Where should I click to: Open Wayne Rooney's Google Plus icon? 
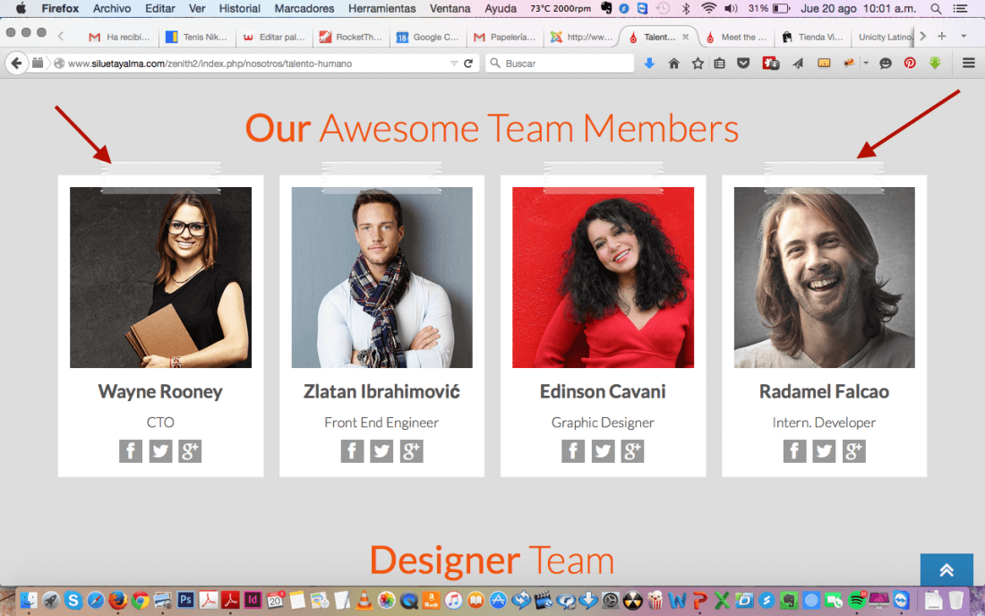click(191, 451)
